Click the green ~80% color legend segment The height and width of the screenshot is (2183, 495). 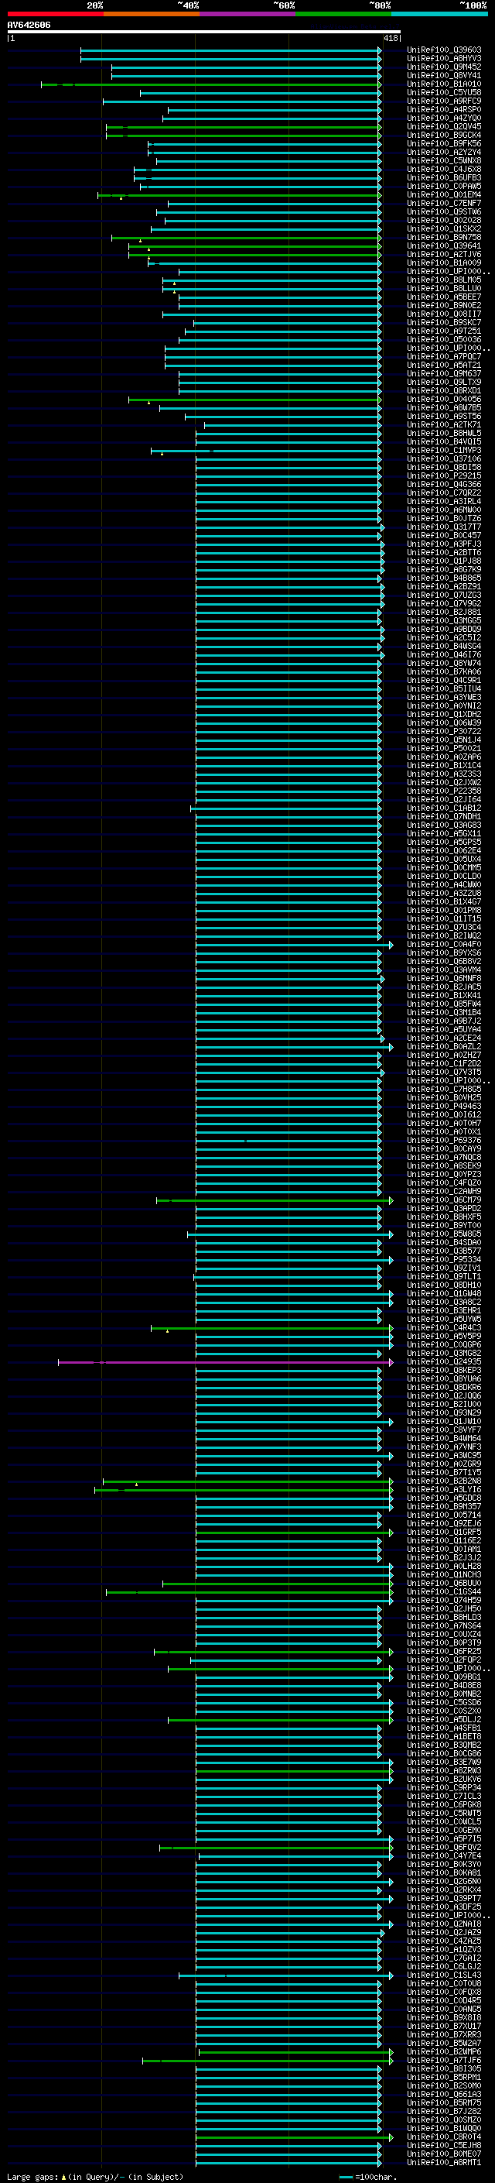pyautogui.click(x=343, y=14)
